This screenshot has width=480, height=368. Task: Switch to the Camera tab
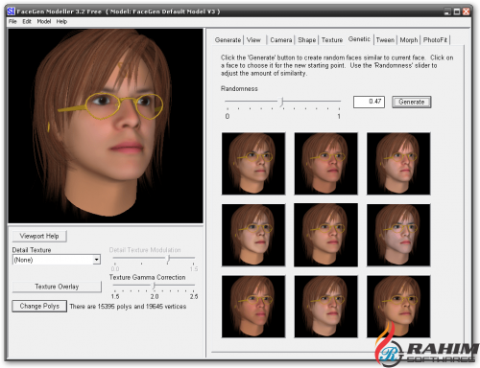281,40
